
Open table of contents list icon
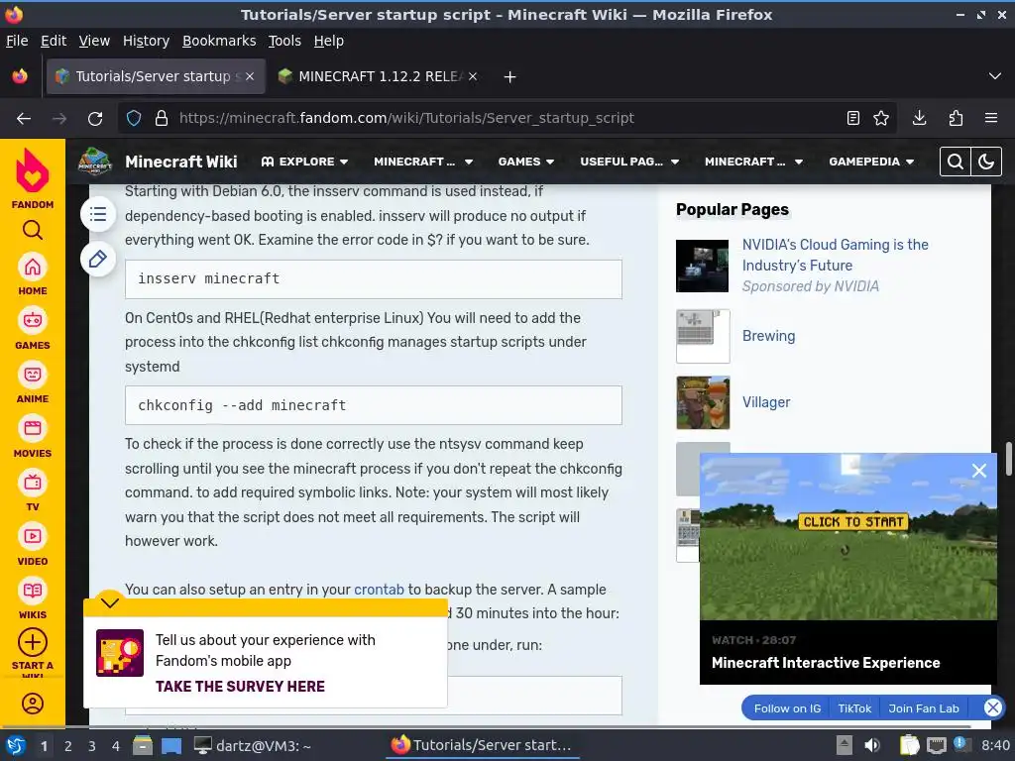coord(98,214)
